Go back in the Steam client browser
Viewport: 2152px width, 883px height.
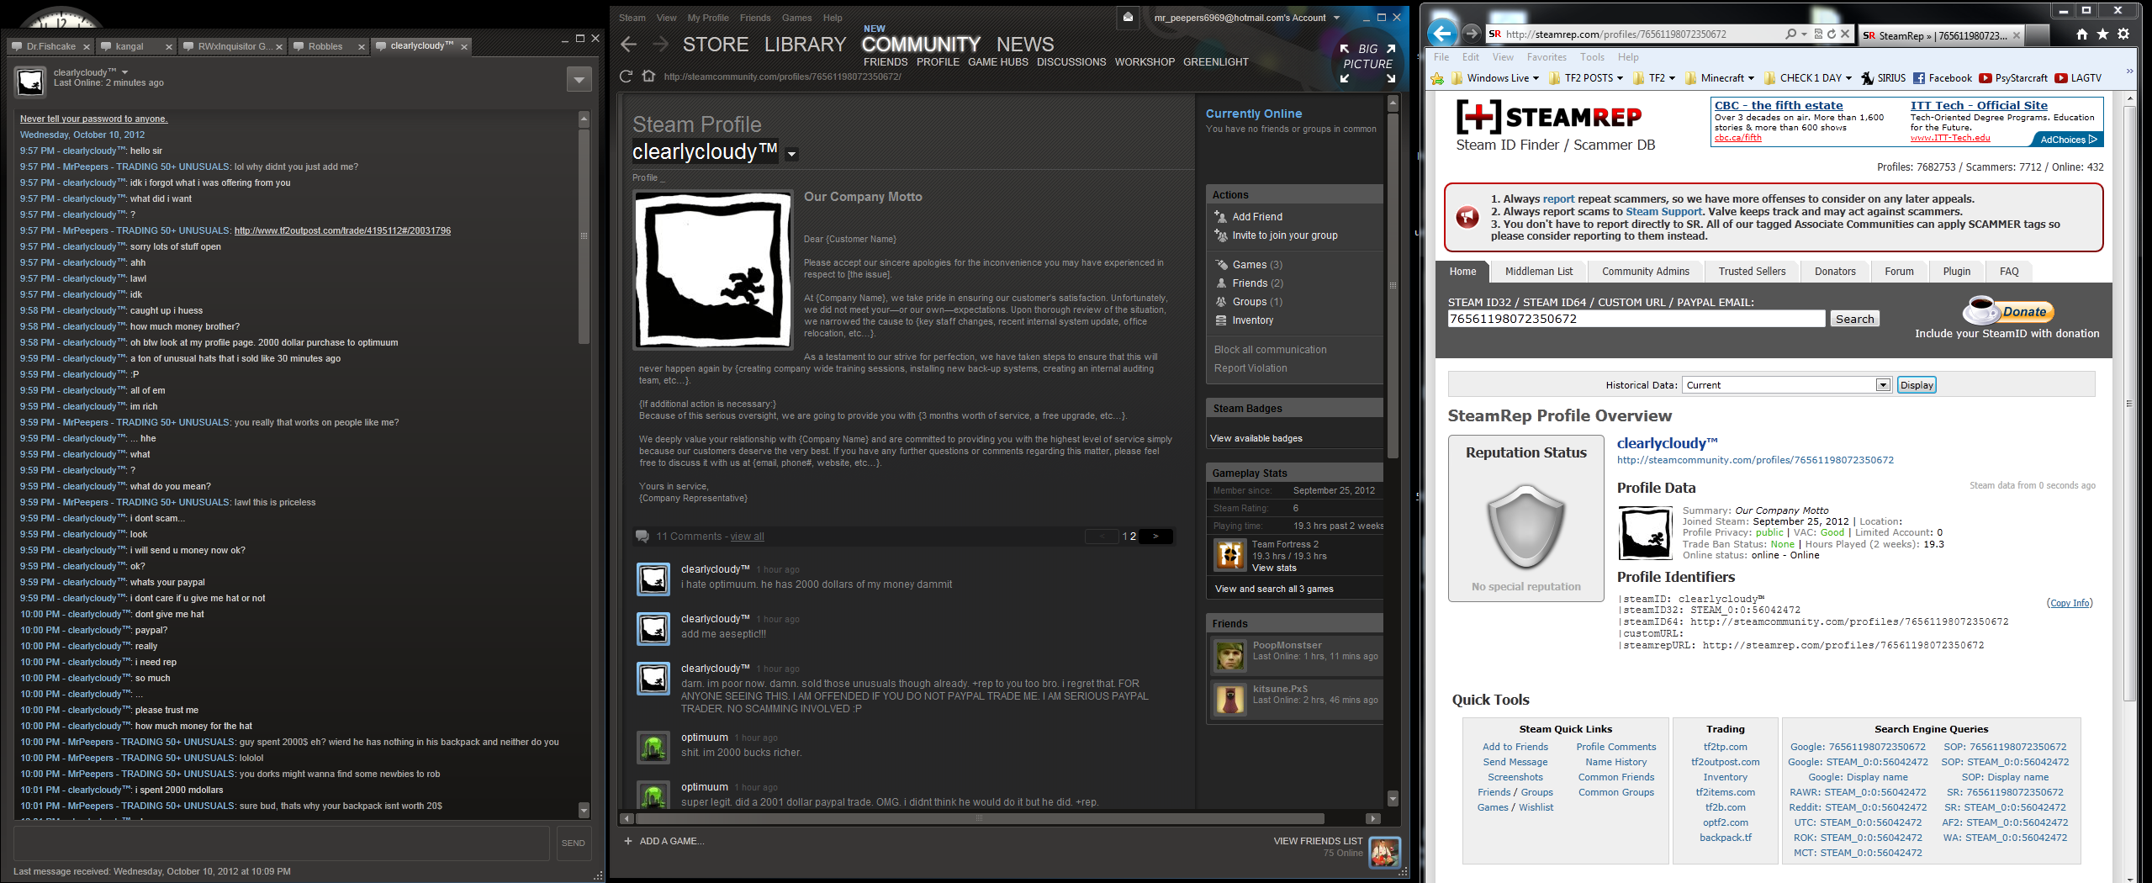tap(628, 45)
